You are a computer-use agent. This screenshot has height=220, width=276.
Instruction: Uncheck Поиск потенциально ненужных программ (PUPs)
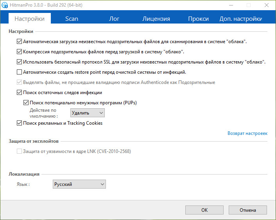tap(26, 103)
